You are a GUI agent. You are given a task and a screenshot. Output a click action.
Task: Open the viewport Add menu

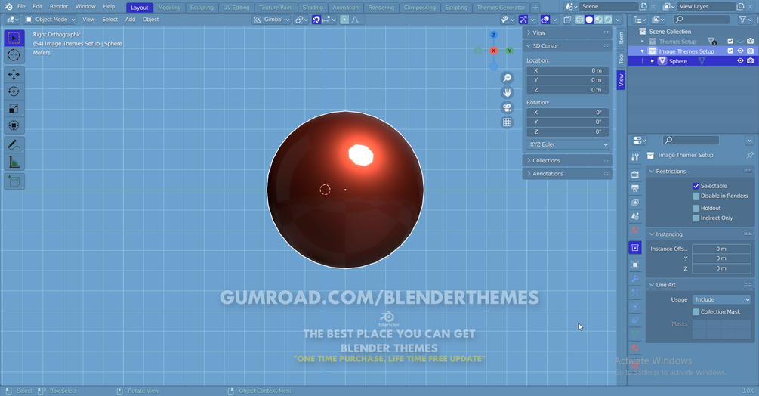pyautogui.click(x=130, y=20)
